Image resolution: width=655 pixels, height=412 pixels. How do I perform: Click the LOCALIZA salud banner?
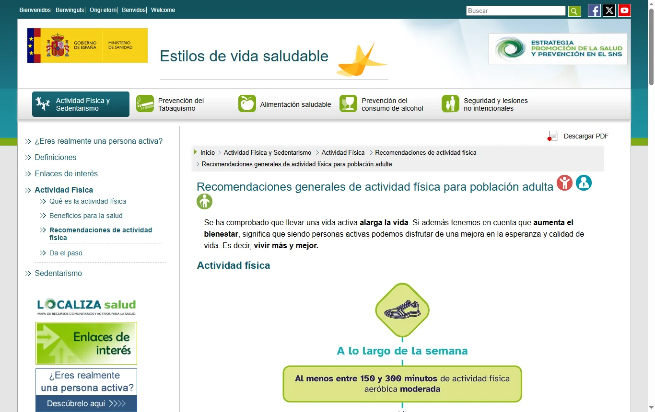pos(86,307)
